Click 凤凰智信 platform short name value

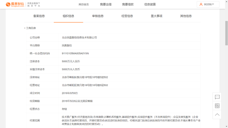point(67,46)
